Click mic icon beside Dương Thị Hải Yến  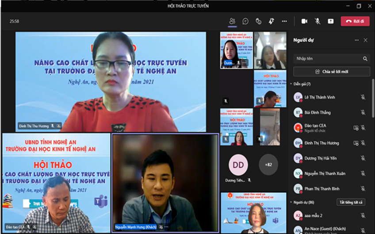click(363, 158)
